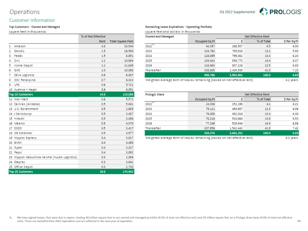
Task: Click the '% of Net Effective Rent' column header
Action: coord(93,39)
